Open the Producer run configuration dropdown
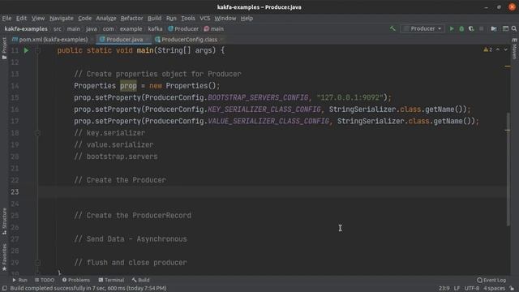 [422, 29]
